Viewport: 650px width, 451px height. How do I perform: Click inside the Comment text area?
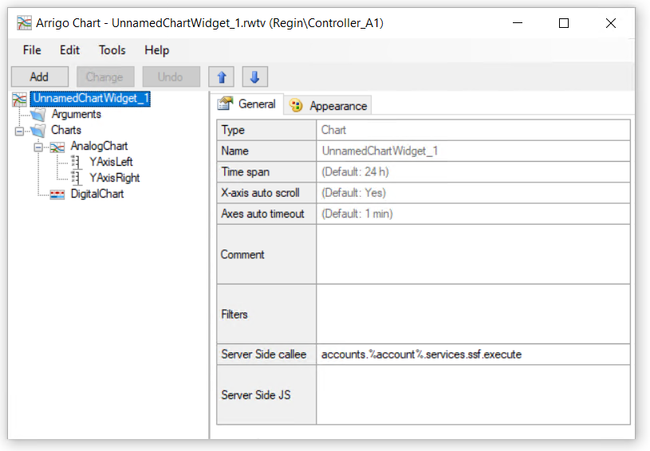[x=473, y=254]
